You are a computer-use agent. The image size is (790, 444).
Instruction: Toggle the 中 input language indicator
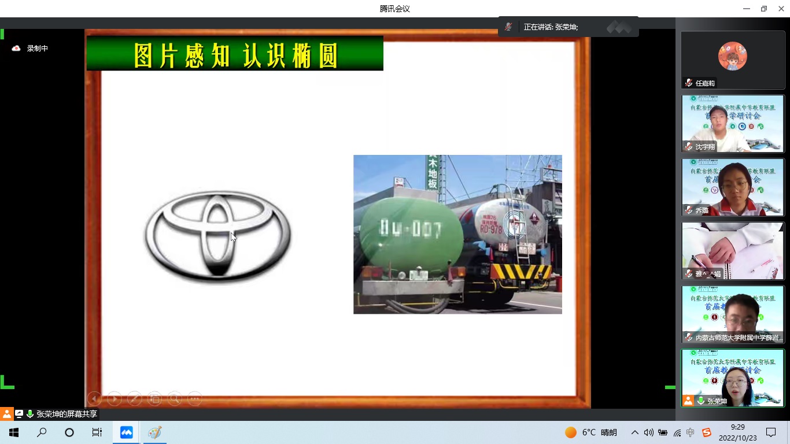pos(691,432)
